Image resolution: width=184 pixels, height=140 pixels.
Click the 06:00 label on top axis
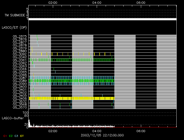tap(141, 2)
